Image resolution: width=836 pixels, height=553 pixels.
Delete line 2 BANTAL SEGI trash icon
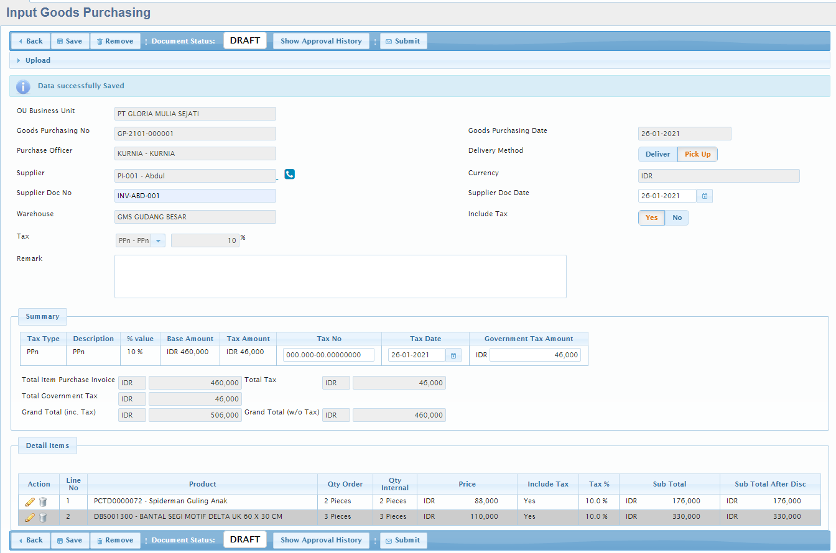43,517
